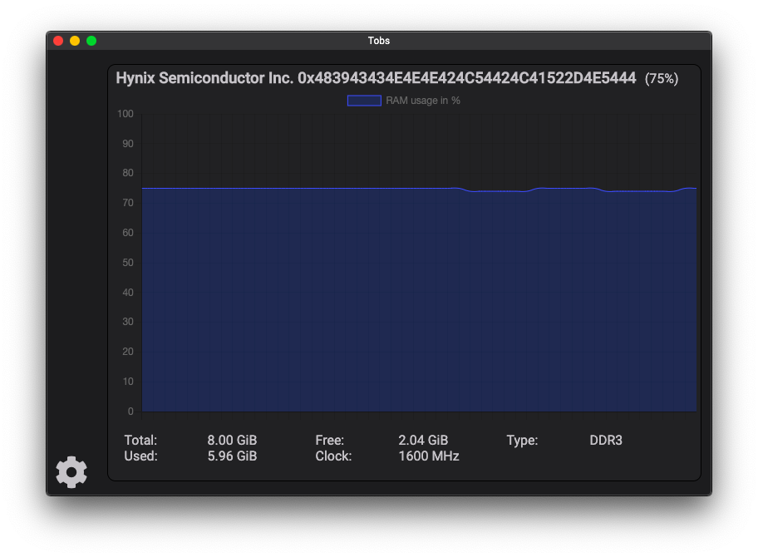Click the 5.96 GiB used value
Viewport: 758px width, 557px height.
click(x=232, y=456)
